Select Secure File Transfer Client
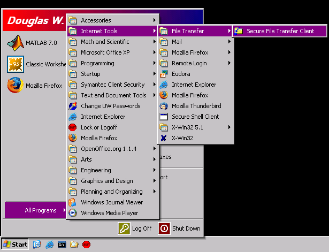This screenshot has width=329, height=252. [280, 31]
